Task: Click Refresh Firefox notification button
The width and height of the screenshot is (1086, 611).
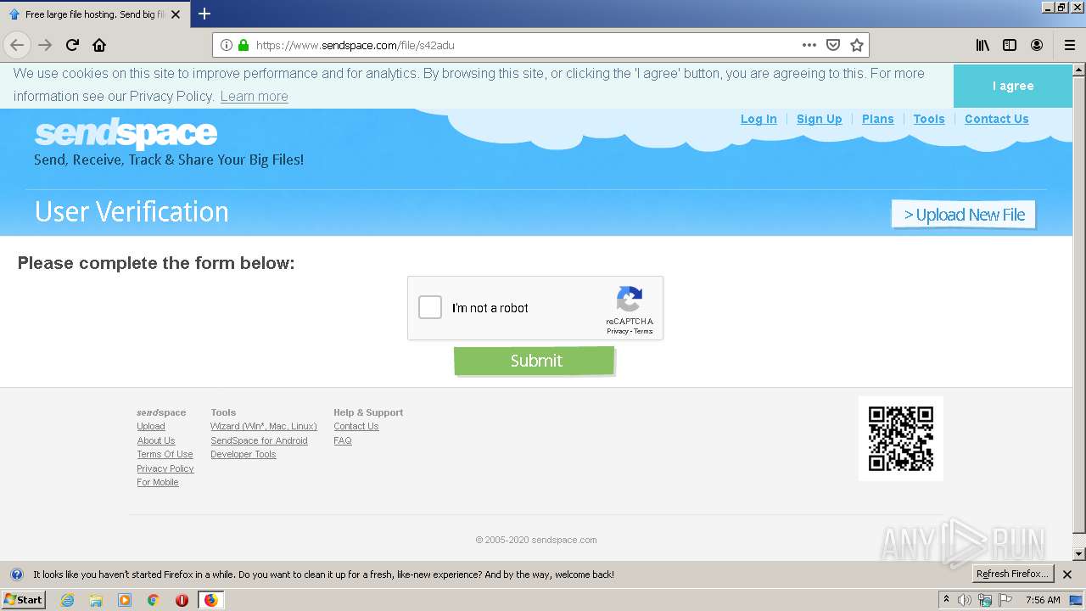Action: (1012, 574)
